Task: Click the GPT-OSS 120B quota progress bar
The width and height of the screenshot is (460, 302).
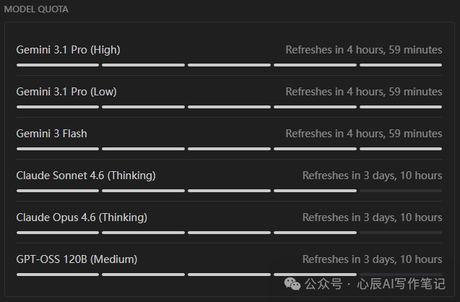Action: [x=229, y=275]
